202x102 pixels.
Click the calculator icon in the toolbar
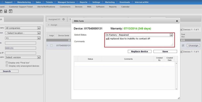point(6,11)
